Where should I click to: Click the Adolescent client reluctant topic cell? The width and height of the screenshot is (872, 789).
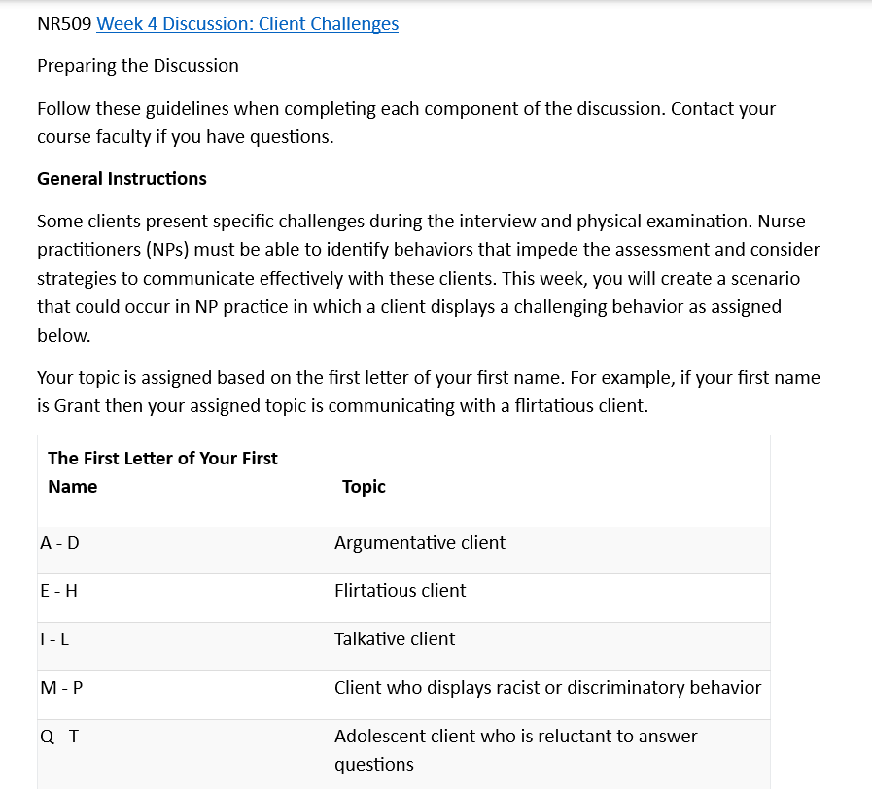coord(515,750)
